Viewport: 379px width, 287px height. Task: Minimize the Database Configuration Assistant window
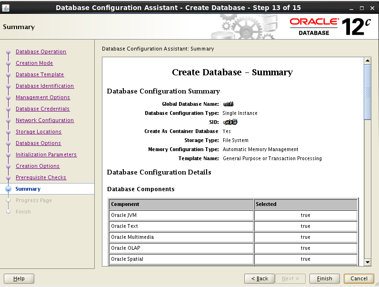351,8
